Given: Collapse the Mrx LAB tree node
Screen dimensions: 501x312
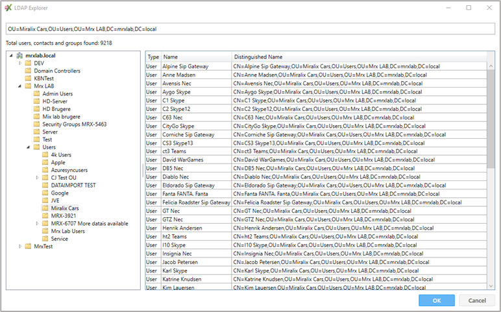Looking at the screenshot, I should click(x=20, y=86).
